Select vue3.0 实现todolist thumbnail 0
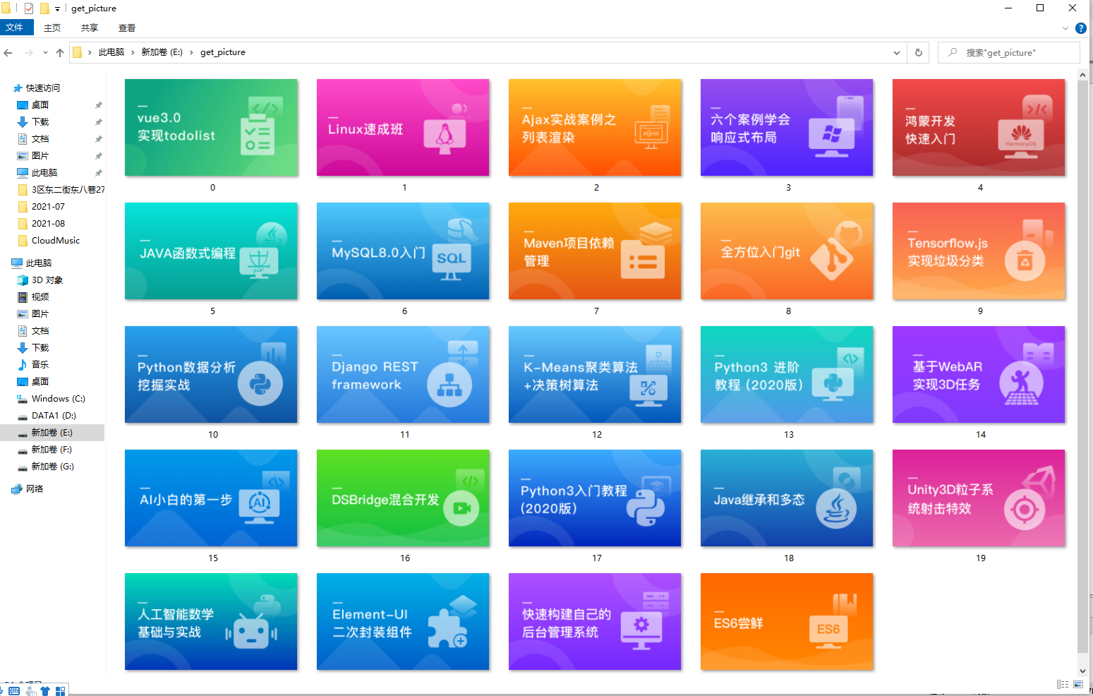This screenshot has width=1093, height=696. coord(211,128)
